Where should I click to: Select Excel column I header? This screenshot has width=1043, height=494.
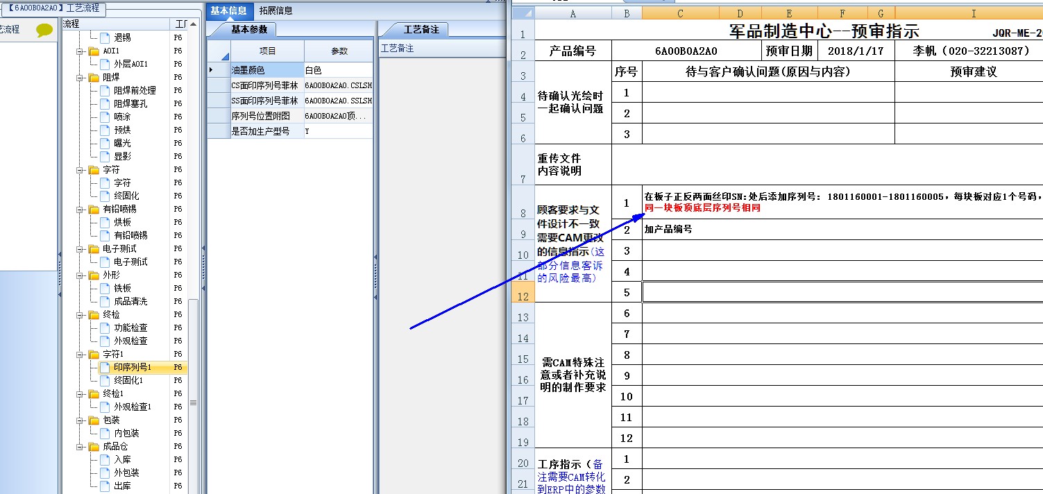[x=973, y=12]
